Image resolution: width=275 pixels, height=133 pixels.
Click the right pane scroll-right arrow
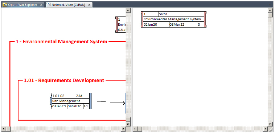[x=266, y=129]
